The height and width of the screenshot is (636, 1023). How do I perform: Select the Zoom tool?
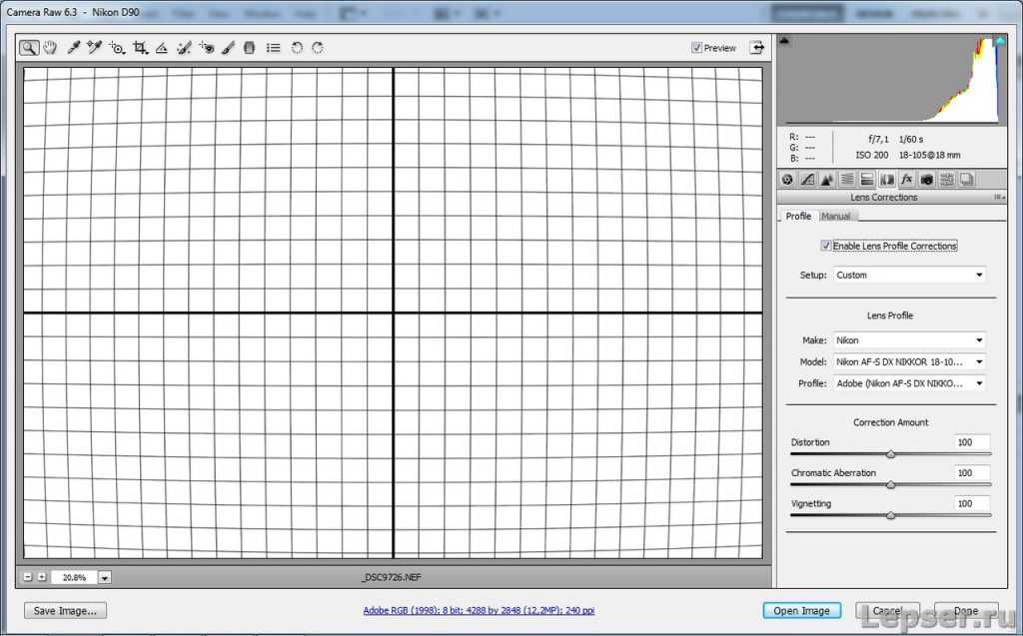pos(29,48)
